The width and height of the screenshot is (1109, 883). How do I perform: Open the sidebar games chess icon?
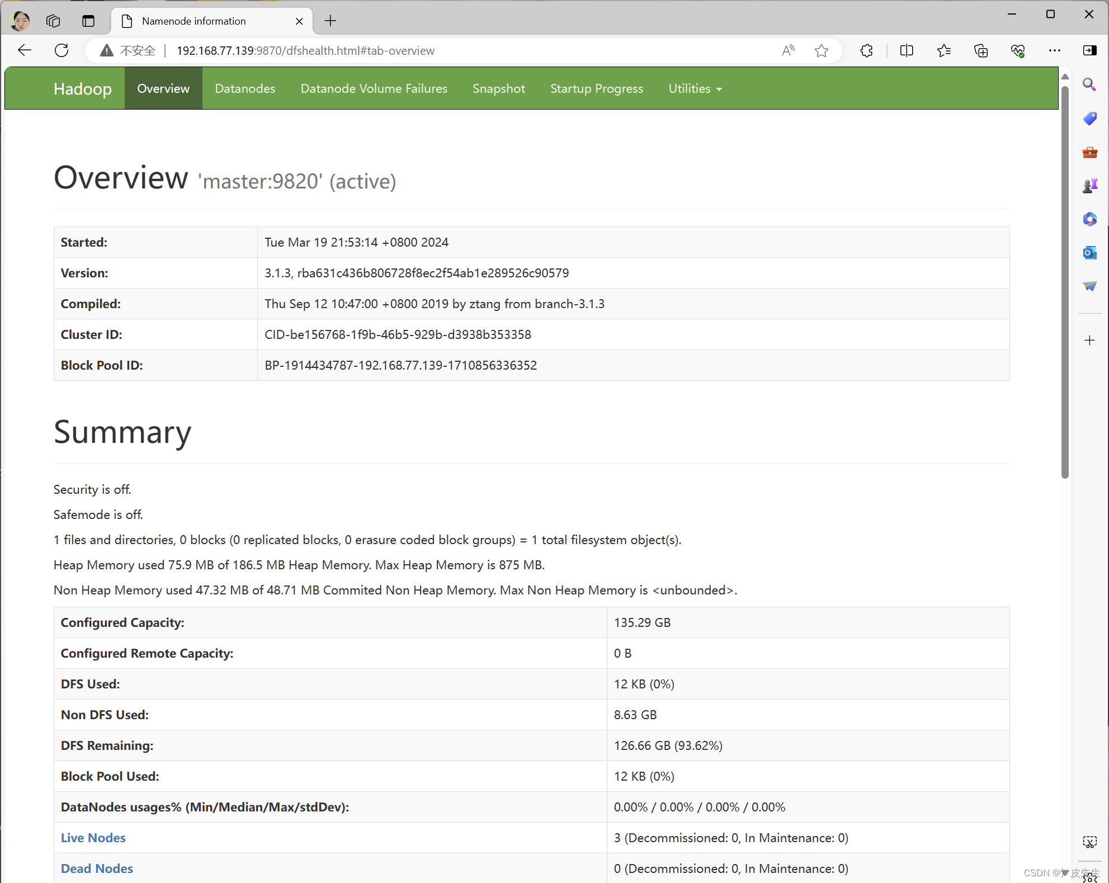click(1089, 185)
